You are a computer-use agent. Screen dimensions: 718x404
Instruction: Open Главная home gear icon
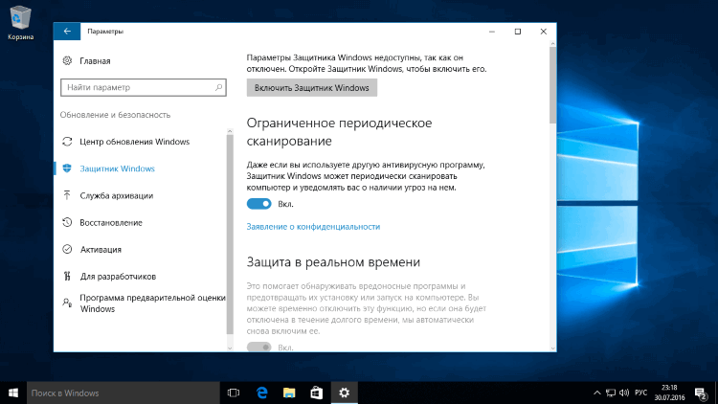coord(67,60)
